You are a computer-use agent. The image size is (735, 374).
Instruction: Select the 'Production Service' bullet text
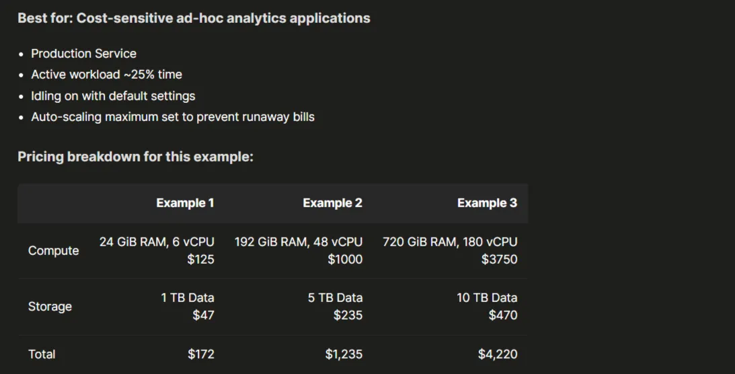(x=83, y=53)
